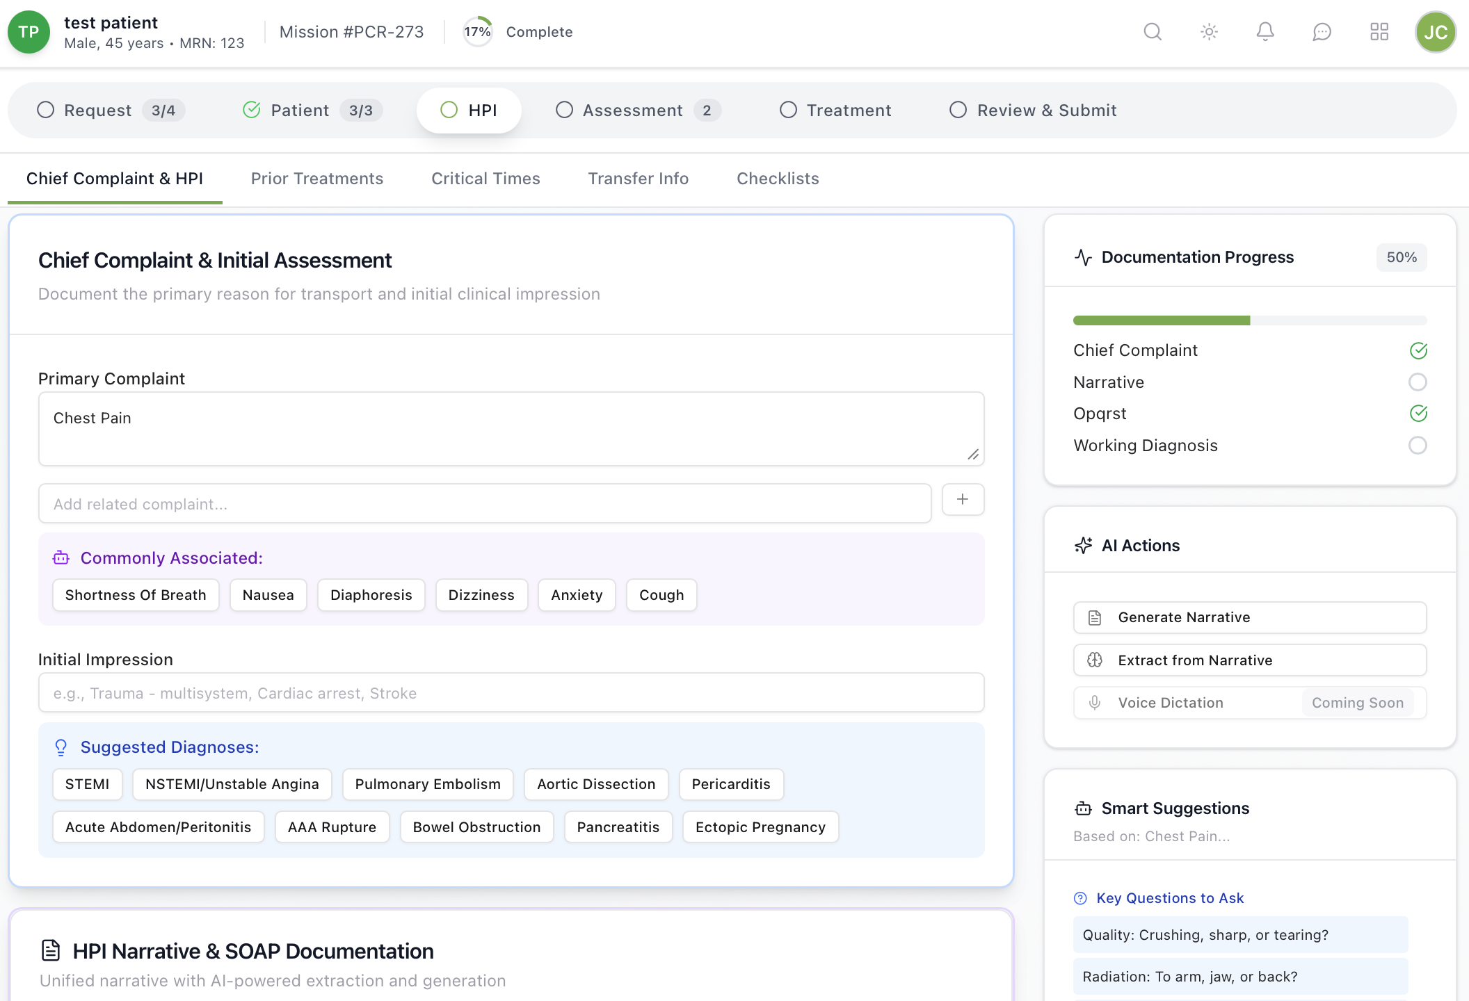This screenshot has height=1001, width=1469.
Task: Go to the Review & Submit step
Action: [x=1033, y=111]
